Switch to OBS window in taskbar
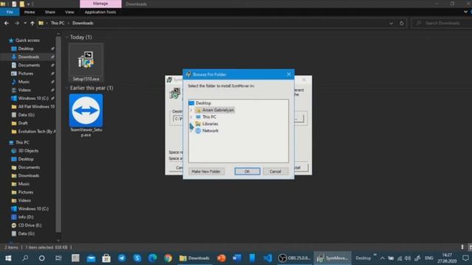 click(x=294, y=258)
